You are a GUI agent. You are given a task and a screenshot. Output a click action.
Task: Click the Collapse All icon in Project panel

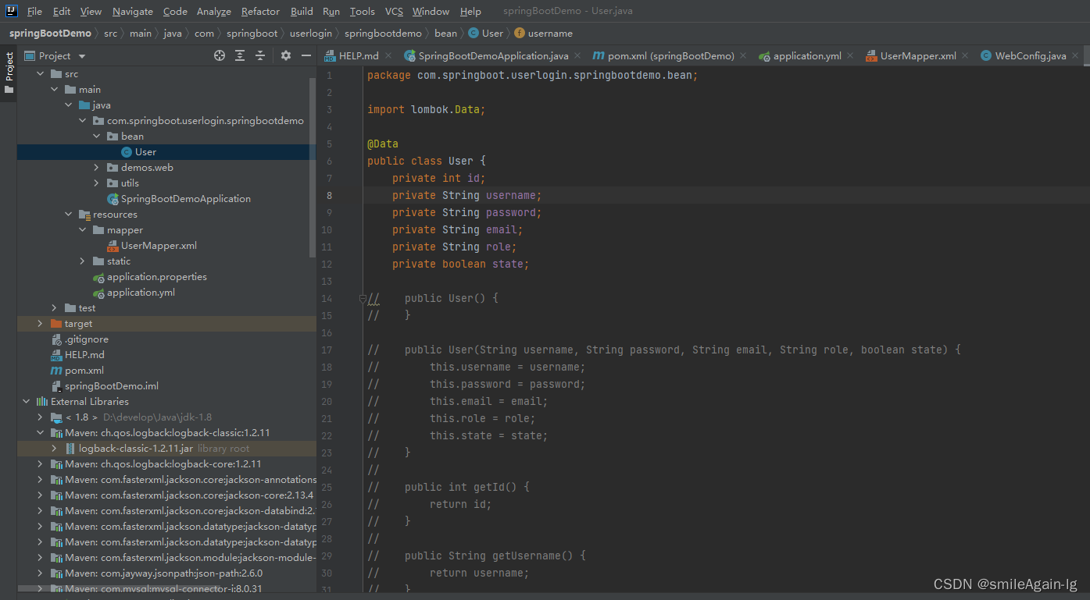260,55
